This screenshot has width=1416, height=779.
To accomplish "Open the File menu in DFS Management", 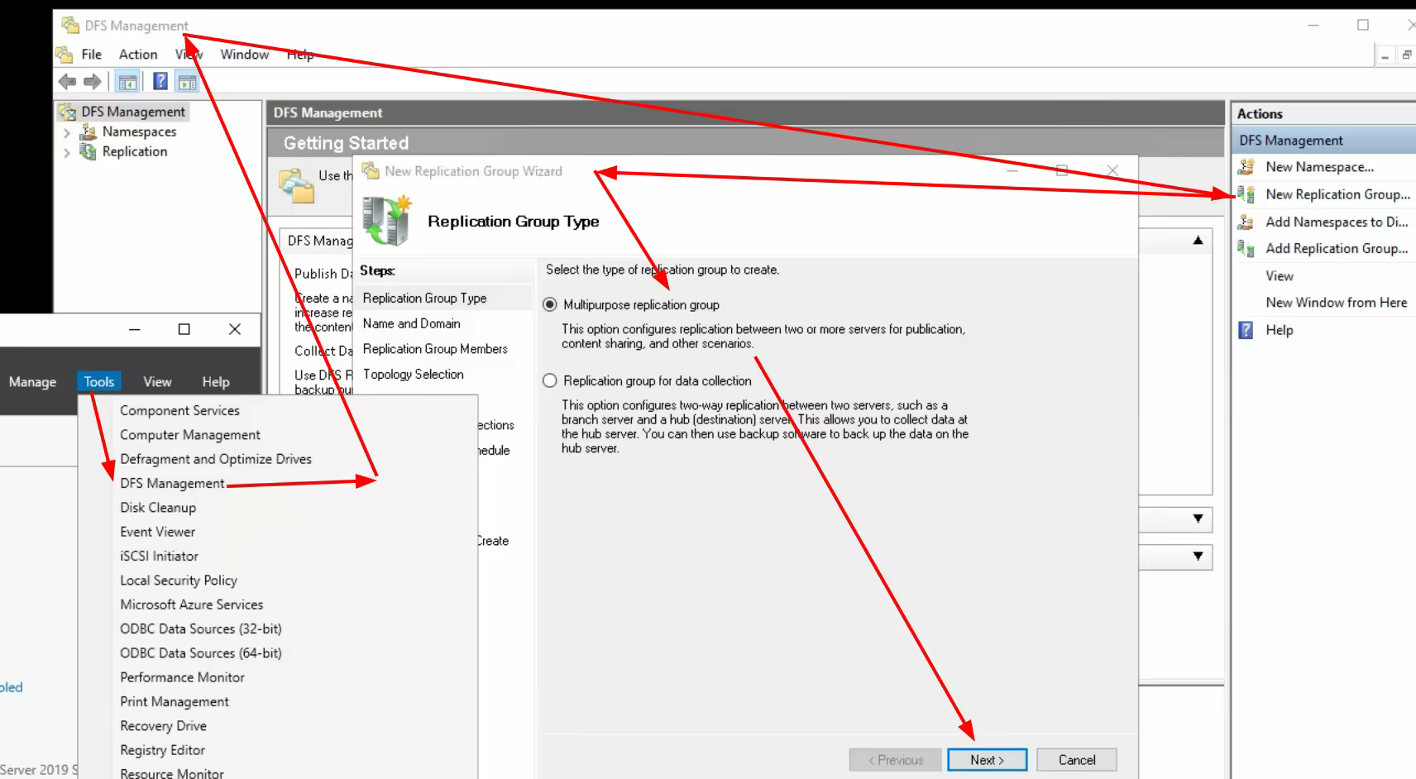I will coord(92,55).
